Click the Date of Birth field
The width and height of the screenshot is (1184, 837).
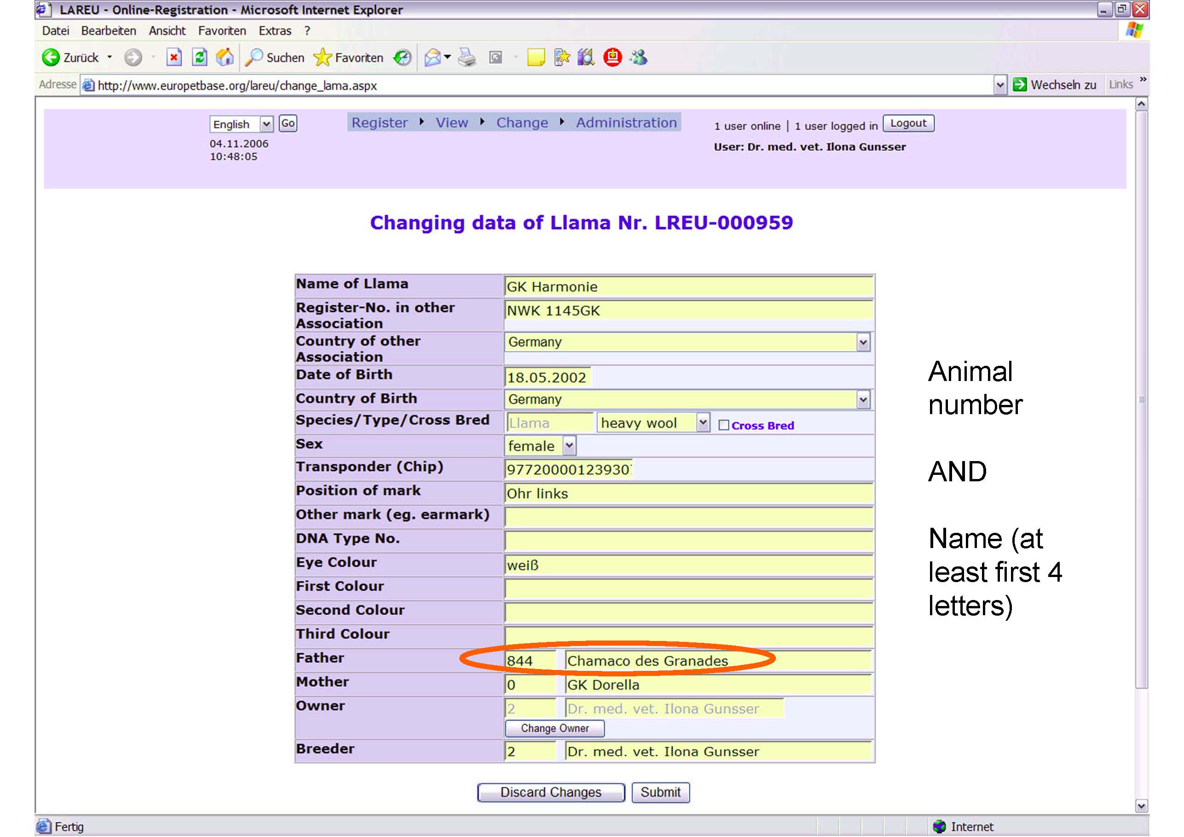point(548,377)
